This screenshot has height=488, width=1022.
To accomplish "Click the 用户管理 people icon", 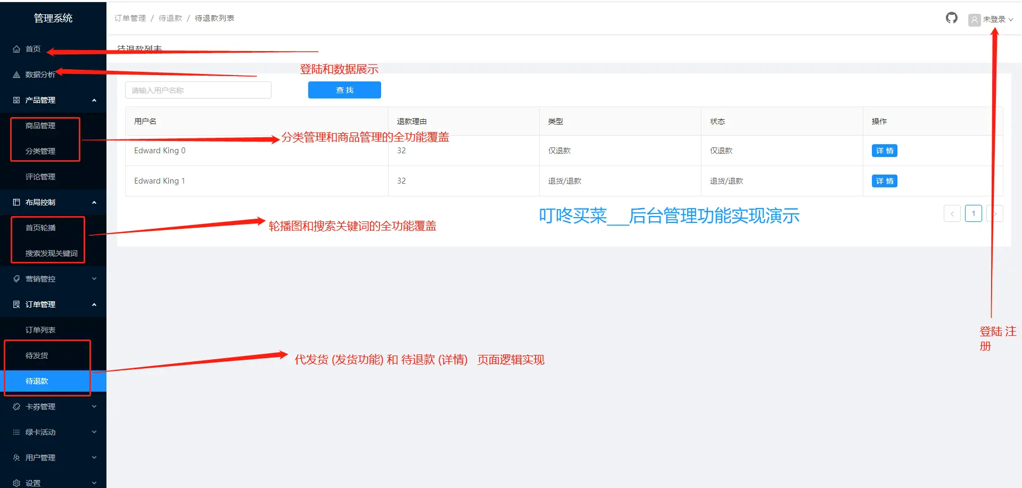I will point(17,458).
